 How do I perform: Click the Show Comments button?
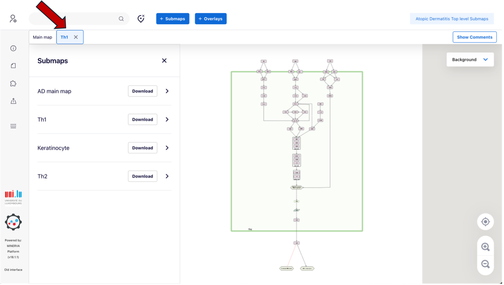(x=474, y=37)
